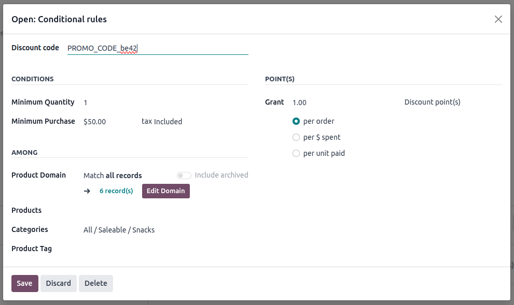Open the Products dropdown field
The width and height of the screenshot is (514, 305).
(x=165, y=210)
